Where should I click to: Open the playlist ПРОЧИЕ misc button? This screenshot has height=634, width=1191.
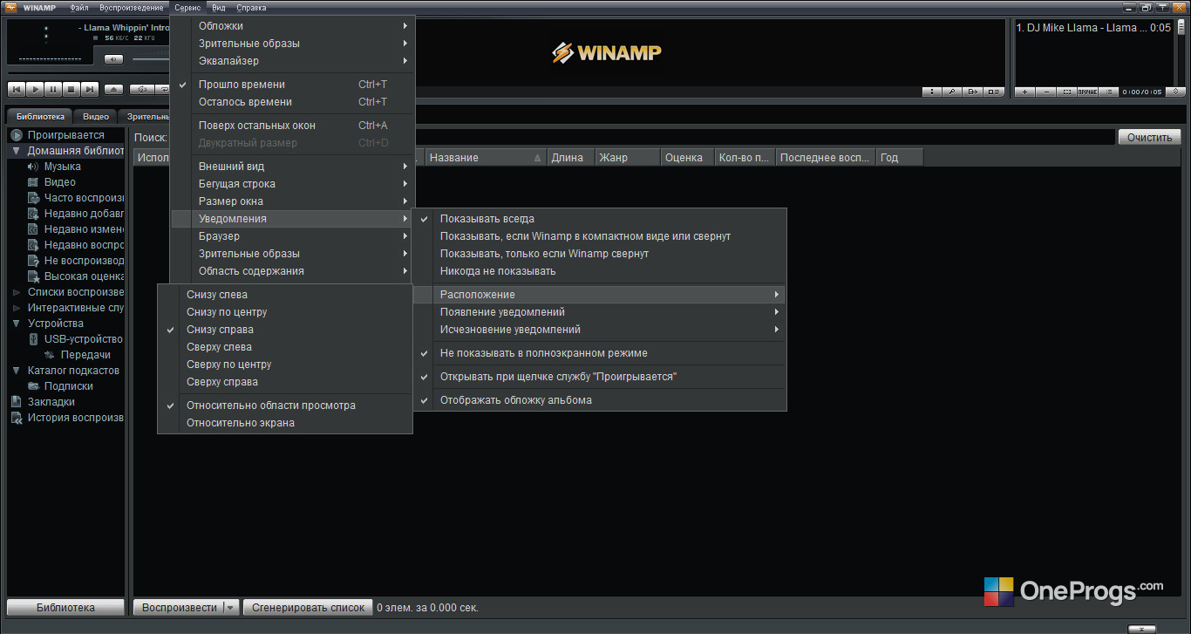tap(1088, 92)
